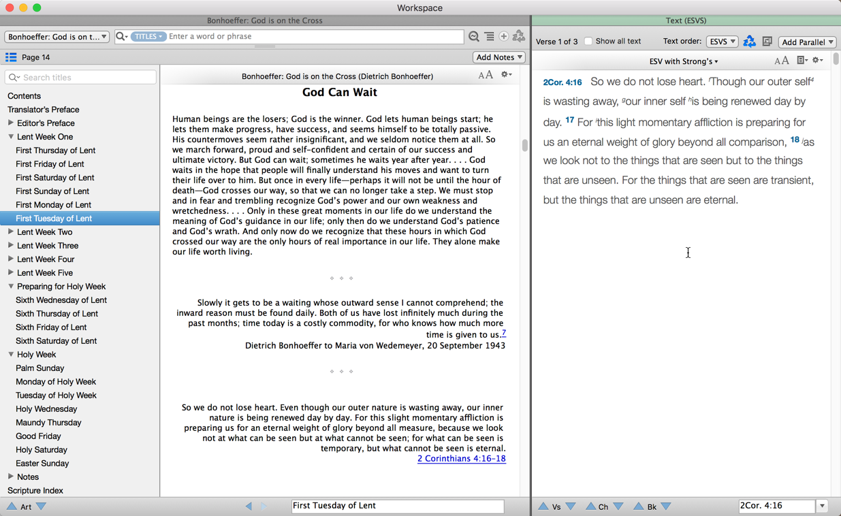Viewport: 841px width, 516px height.
Task: Select Contents in the sidebar
Action: coord(24,96)
